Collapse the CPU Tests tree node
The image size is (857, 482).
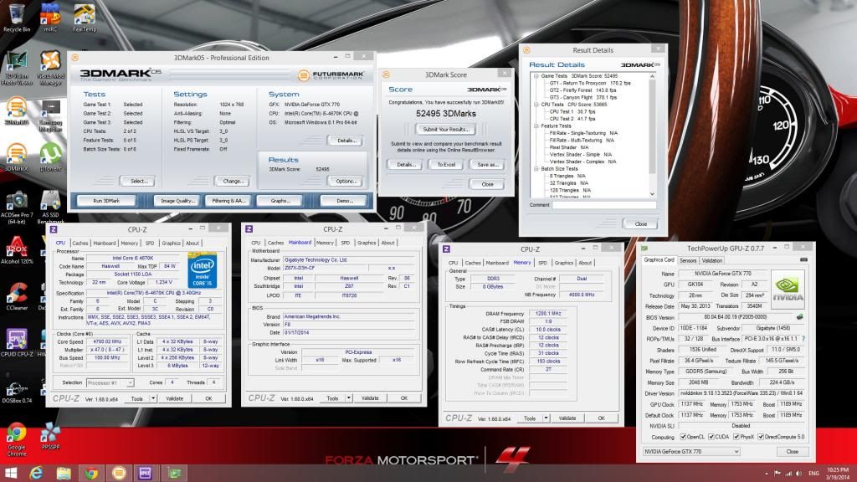pos(536,105)
